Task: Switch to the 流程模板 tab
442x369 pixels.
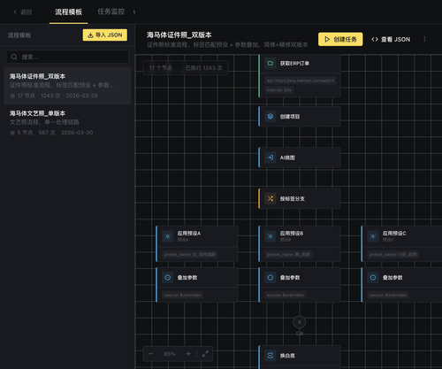Action: tap(68, 12)
